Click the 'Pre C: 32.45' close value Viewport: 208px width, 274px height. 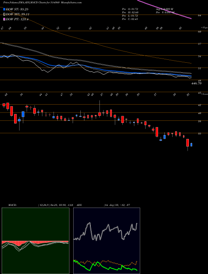(x=130, y=19)
